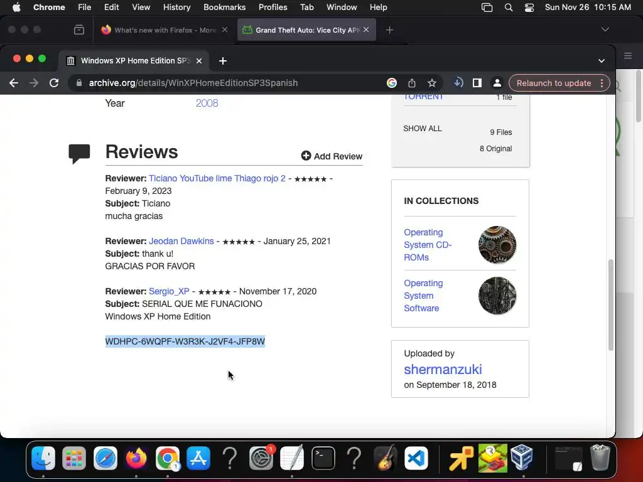Viewport: 643px width, 482px height.
Task: Open the Profiles menu
Action: coord(273,8)
